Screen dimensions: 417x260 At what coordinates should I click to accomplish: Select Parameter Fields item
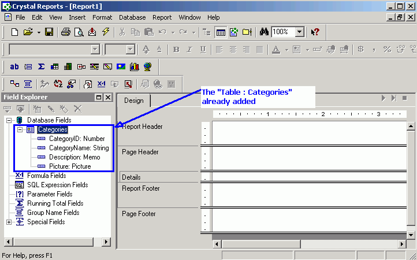[50, 194]
